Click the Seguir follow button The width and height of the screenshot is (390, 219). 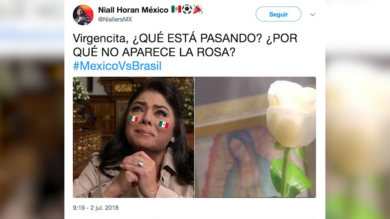click(279, 14)
